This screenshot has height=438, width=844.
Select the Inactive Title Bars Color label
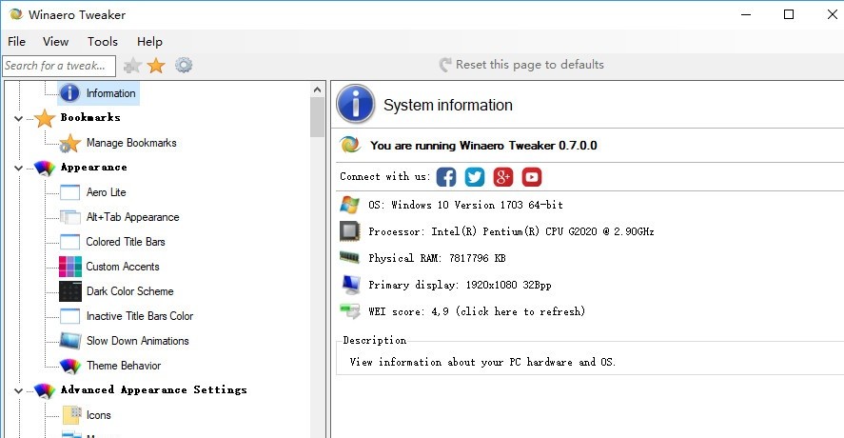click(x=140, y=316)
